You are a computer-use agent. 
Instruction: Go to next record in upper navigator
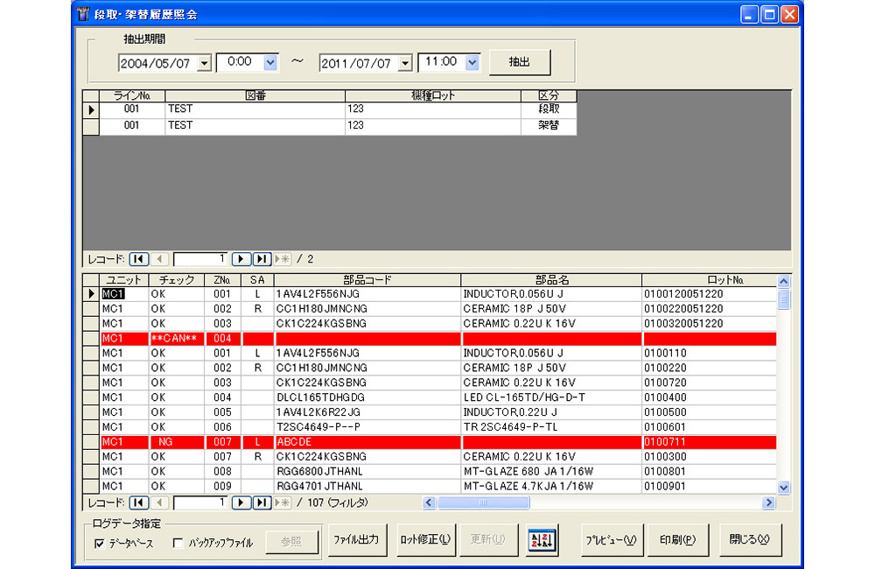tap(241, 259)
